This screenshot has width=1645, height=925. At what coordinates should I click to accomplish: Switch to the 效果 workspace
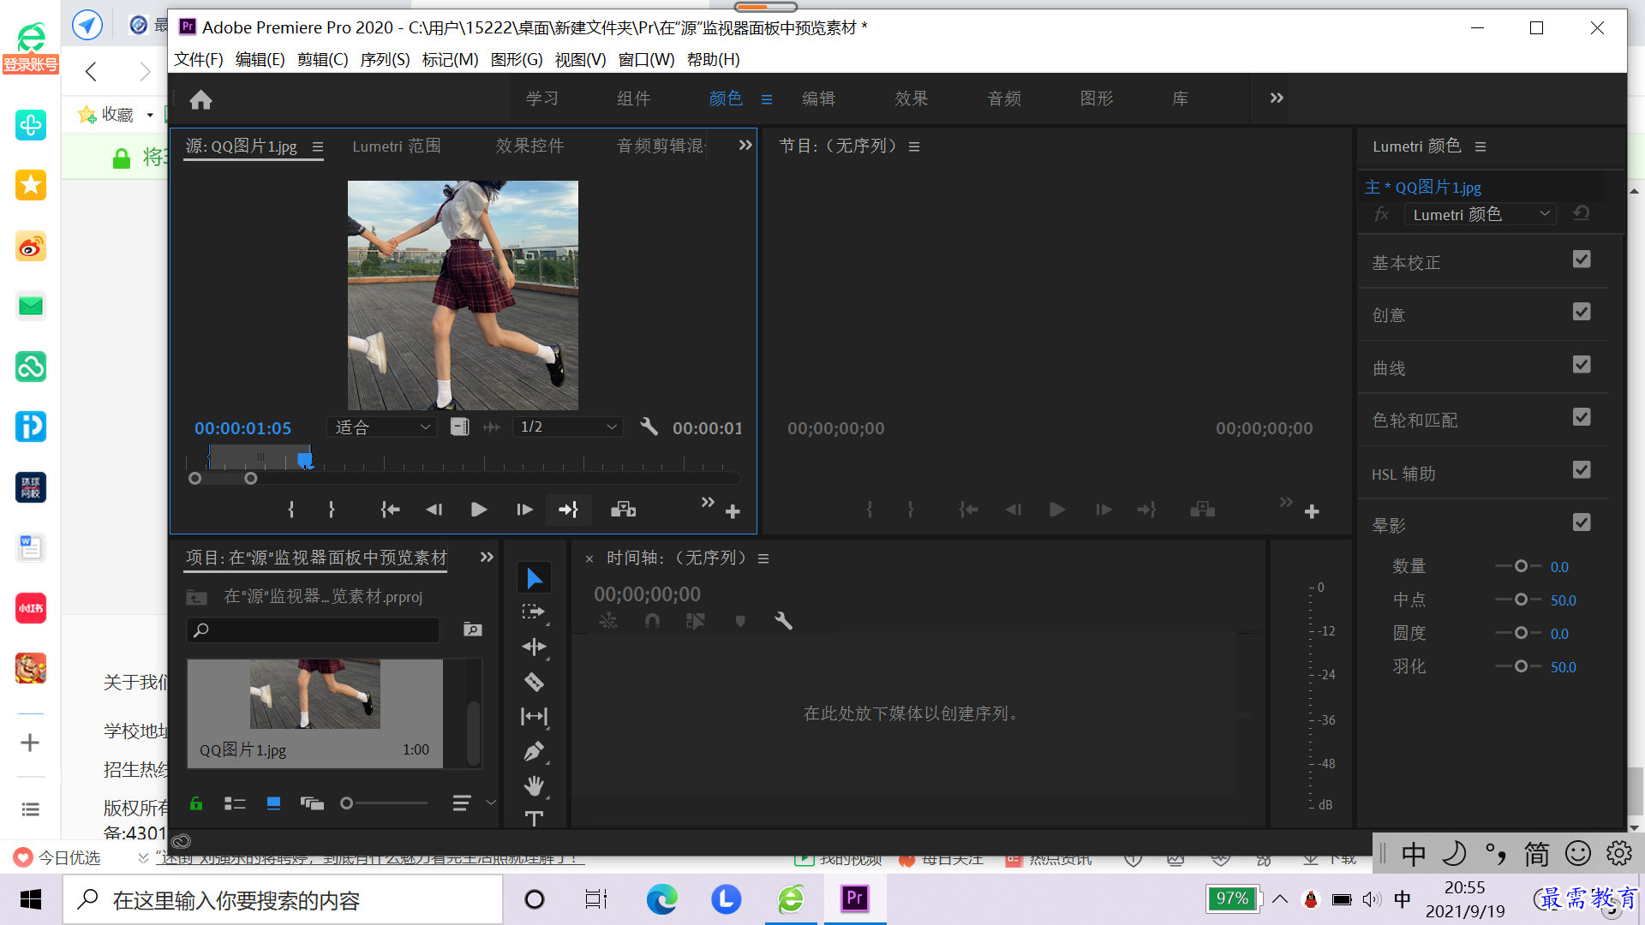(x=911, y=98)
